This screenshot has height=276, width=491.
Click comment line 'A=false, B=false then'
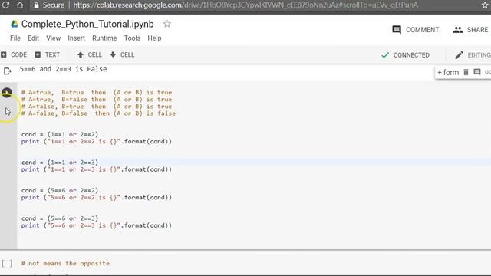pyautogui.click(x=98, y=113)
